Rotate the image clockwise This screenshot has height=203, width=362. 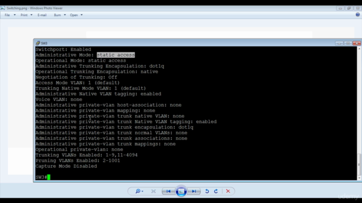click(216, 191)
